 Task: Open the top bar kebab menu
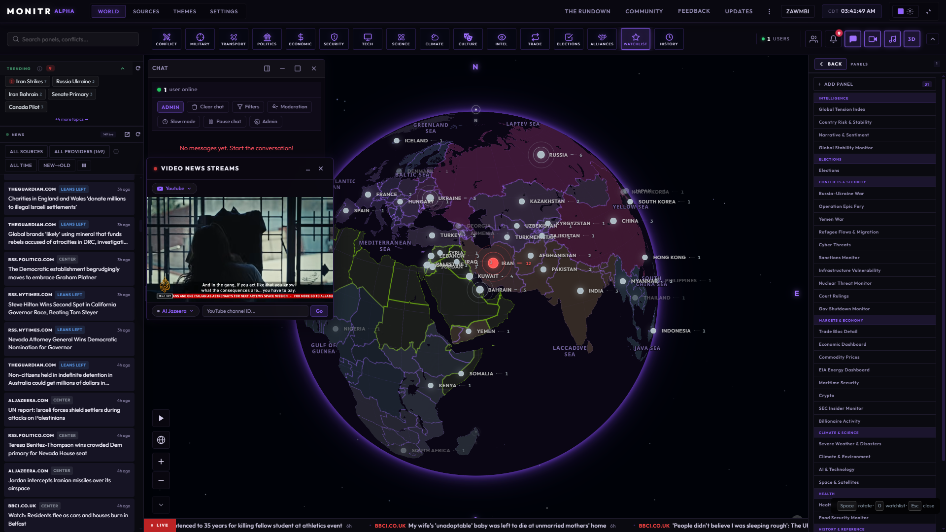[x=769, y=11]
